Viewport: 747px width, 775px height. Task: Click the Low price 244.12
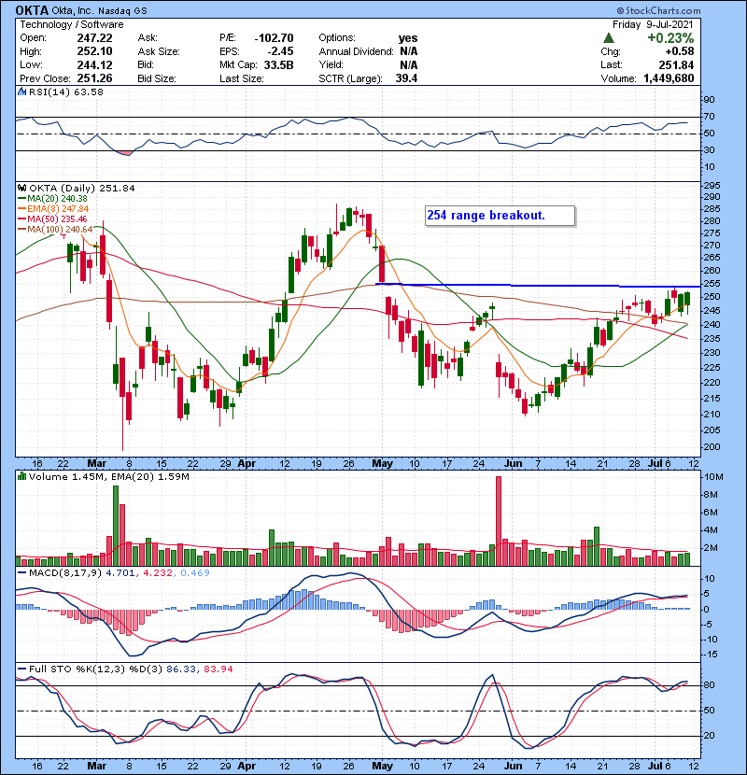click(94, 65)
